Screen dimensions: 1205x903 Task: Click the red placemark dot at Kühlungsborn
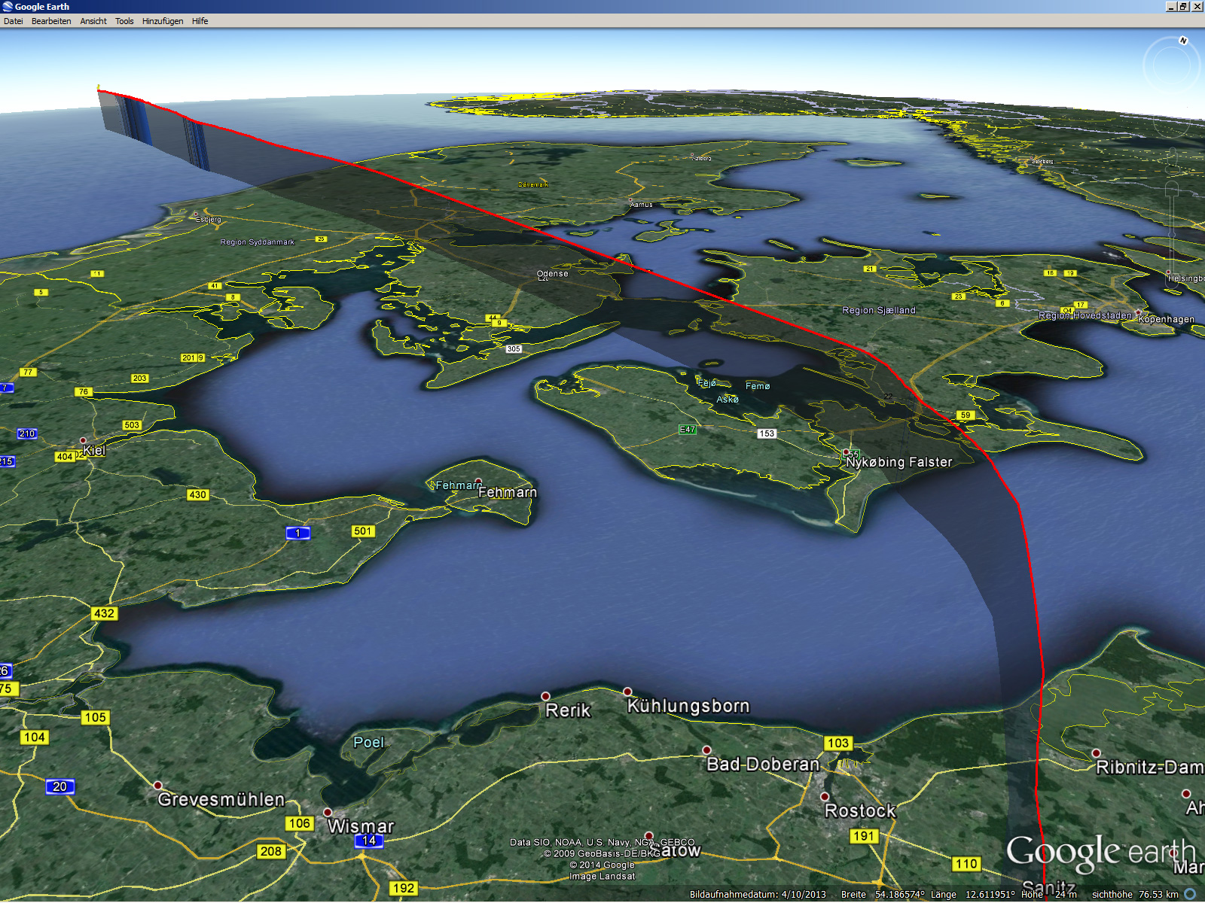pyautogui.click(x=627, y=692)
